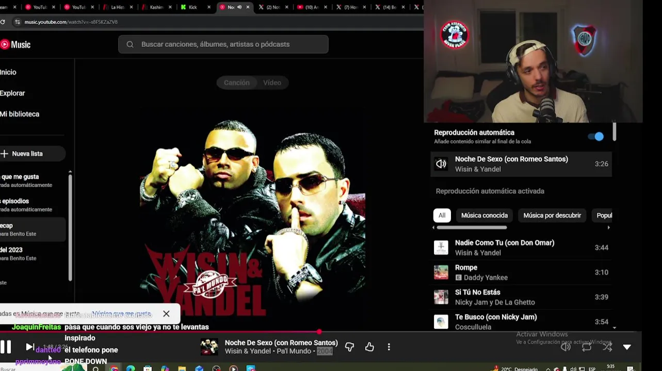This screenshot has height=371, width=662.
Task: Play Si Tú No Estás from queue
Action: (x=521, y=297)
